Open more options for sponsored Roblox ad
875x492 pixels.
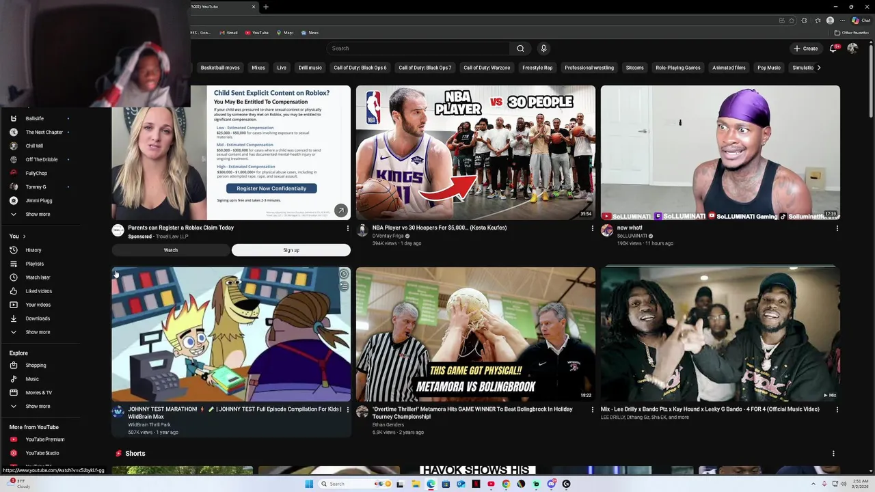347,228
